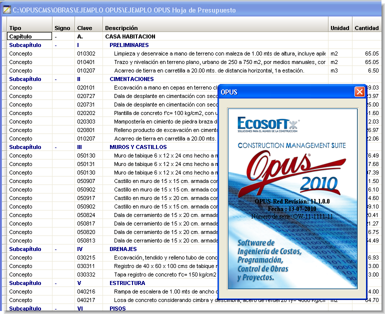Select clave 050907

pyautogui.click(x=86, y=181)
